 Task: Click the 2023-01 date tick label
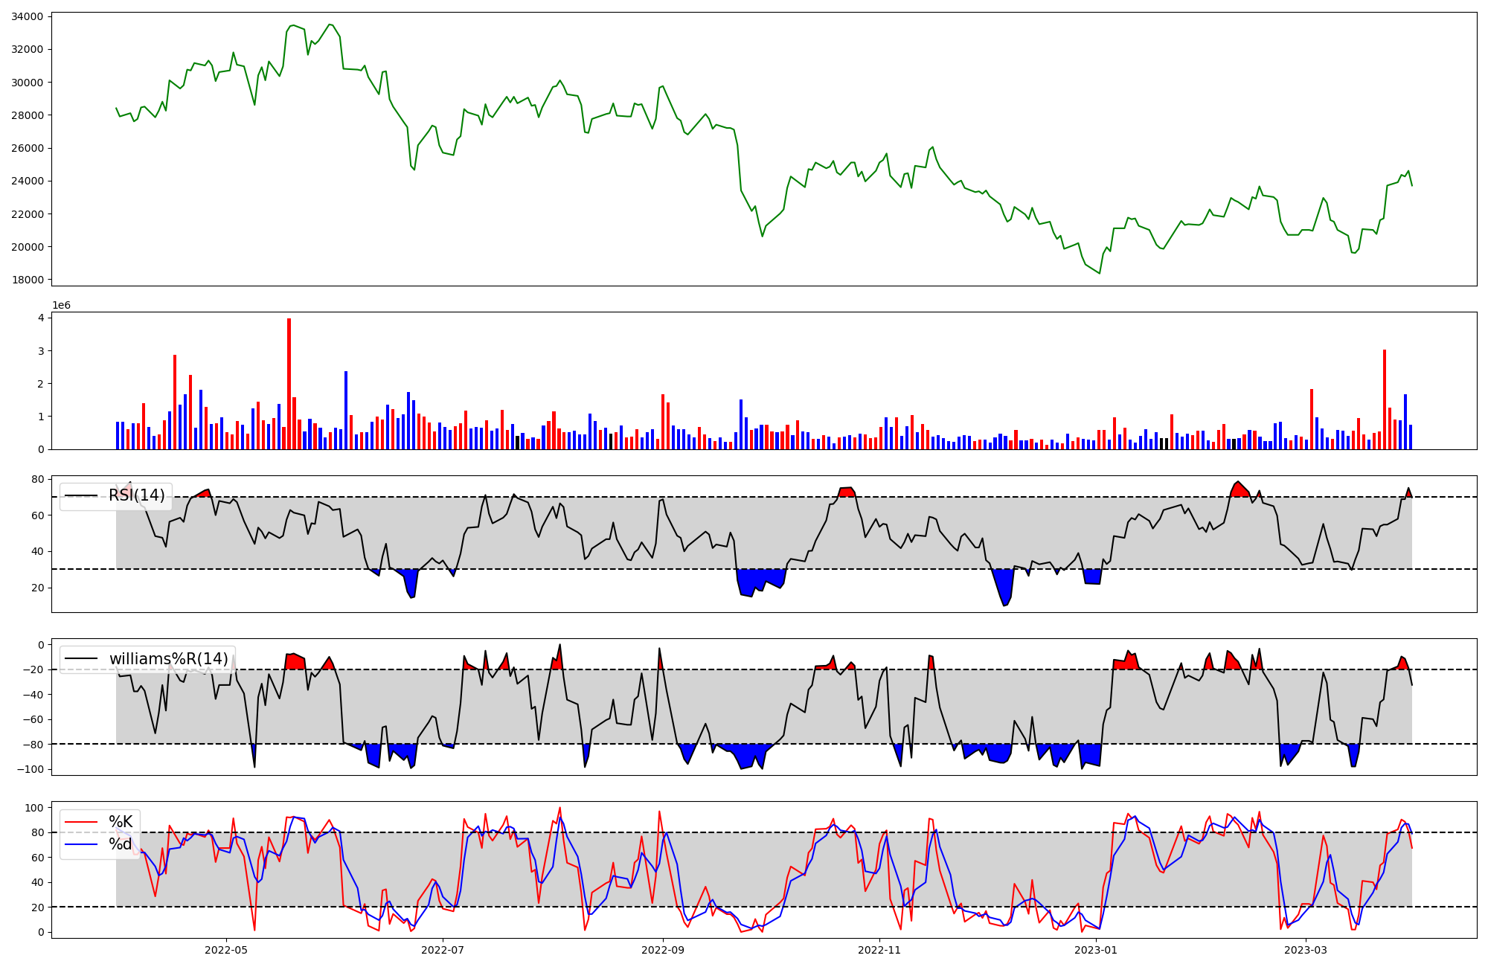pos(1096,950)
